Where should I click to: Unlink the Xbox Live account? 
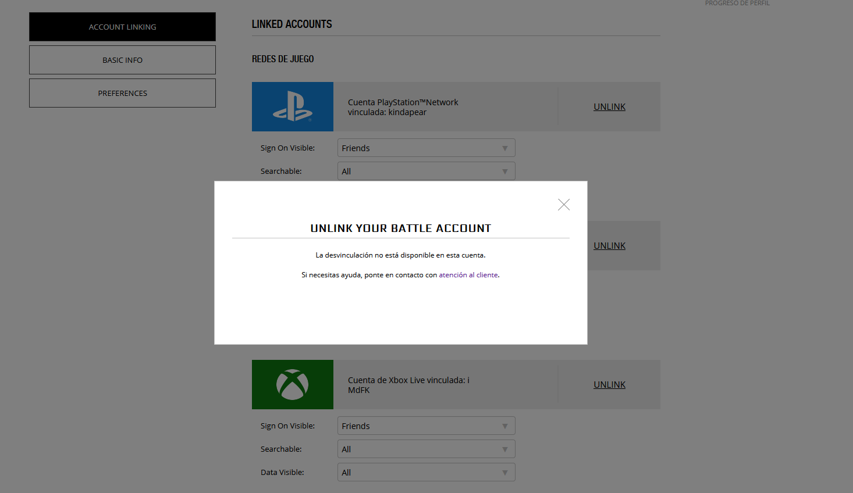(609, 385)
